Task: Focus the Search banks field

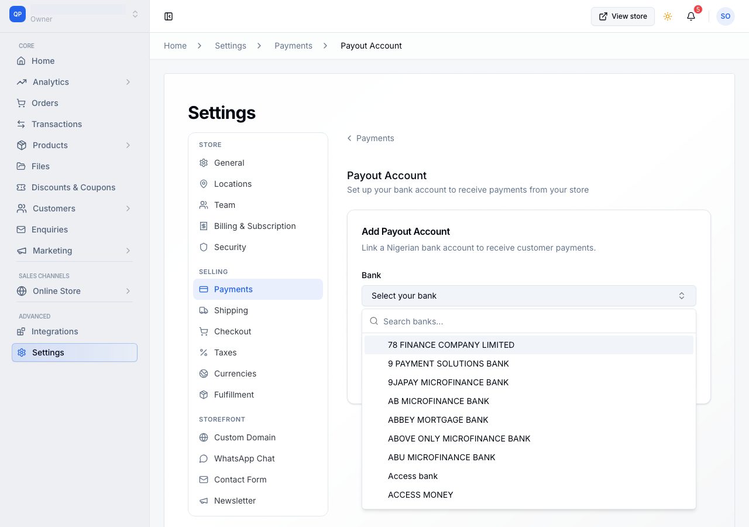Action: click(529, 321)
